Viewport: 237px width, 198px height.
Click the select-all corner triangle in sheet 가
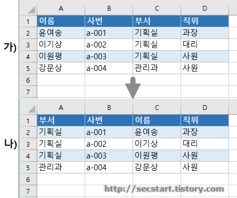tap(31, 10)
